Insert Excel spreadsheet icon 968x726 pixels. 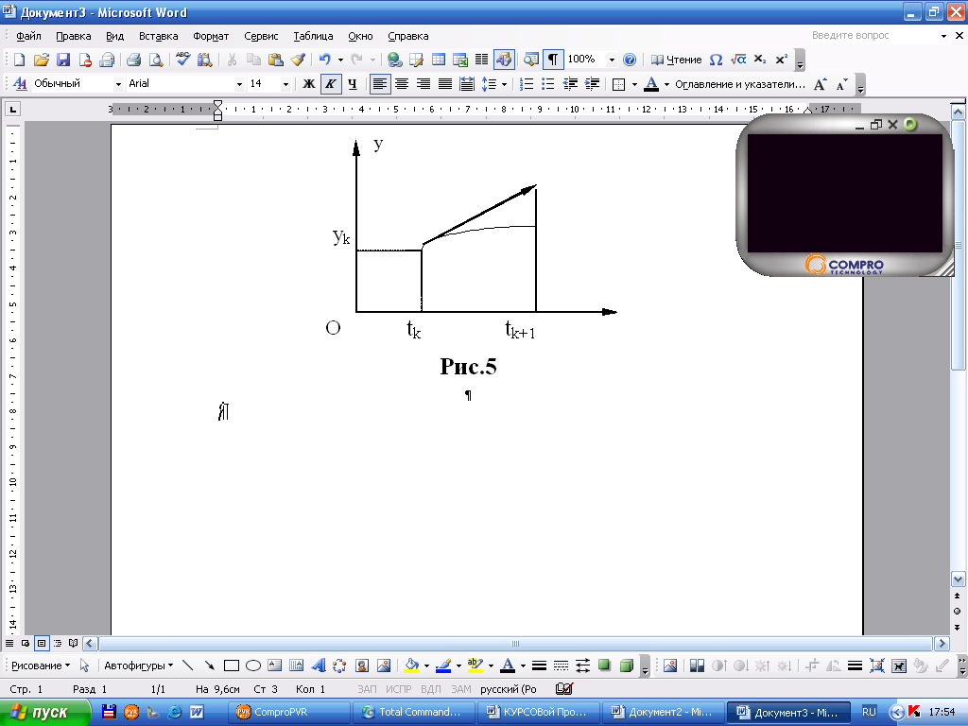[460, 60]
